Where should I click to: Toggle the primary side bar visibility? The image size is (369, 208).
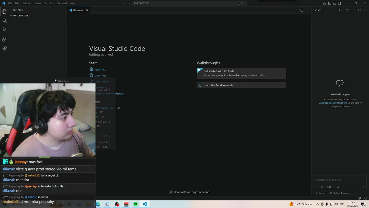[330, 3]
